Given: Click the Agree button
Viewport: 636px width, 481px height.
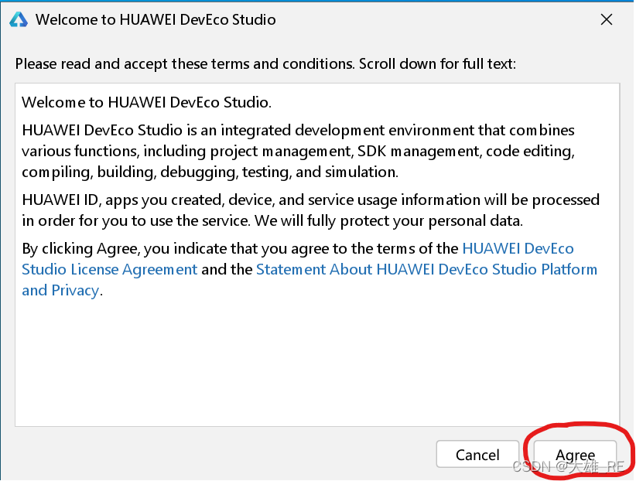Looking at the screenshot, I should [x=575, y=455].
